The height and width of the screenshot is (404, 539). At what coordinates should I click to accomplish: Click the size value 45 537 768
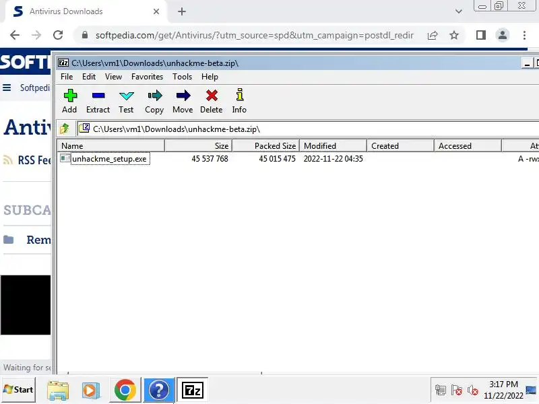coord(210,158)
